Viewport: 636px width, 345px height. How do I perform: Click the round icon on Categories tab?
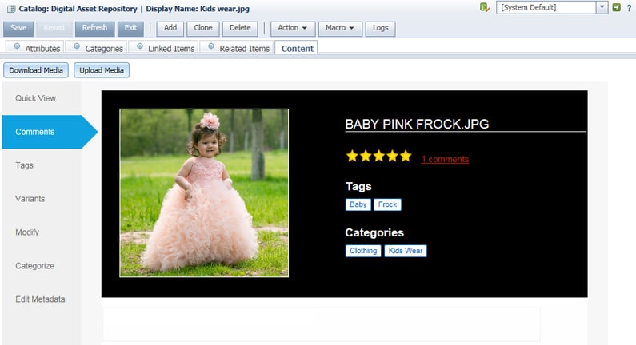point(77,47)
